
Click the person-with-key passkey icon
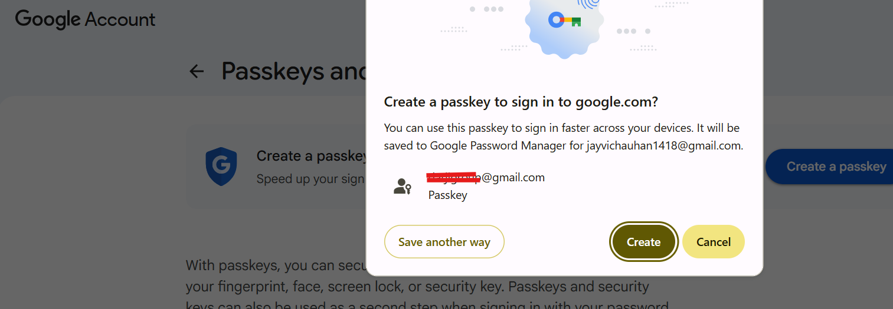point(403,187)
